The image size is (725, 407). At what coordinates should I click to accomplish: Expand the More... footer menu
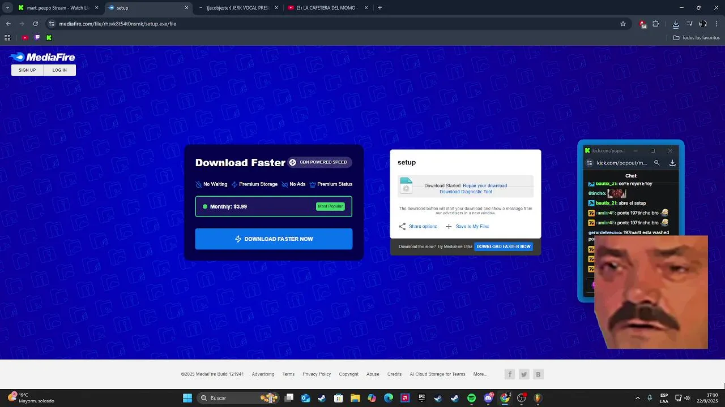pyautogui.click(x=480, y=374)
